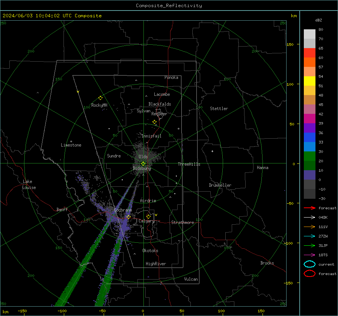
Task: Click the radar center diamond marker at Didsbury
Action: tap(143, 163)
